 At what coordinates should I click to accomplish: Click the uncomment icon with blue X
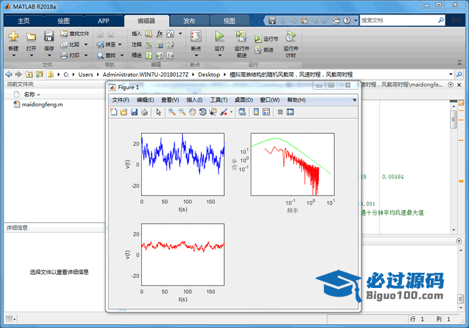point(159,45)
